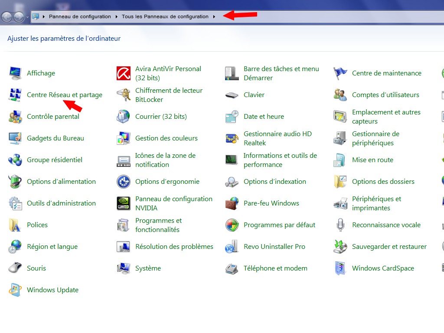Open the Centre Réseau et partage icon

pos(15,95)
